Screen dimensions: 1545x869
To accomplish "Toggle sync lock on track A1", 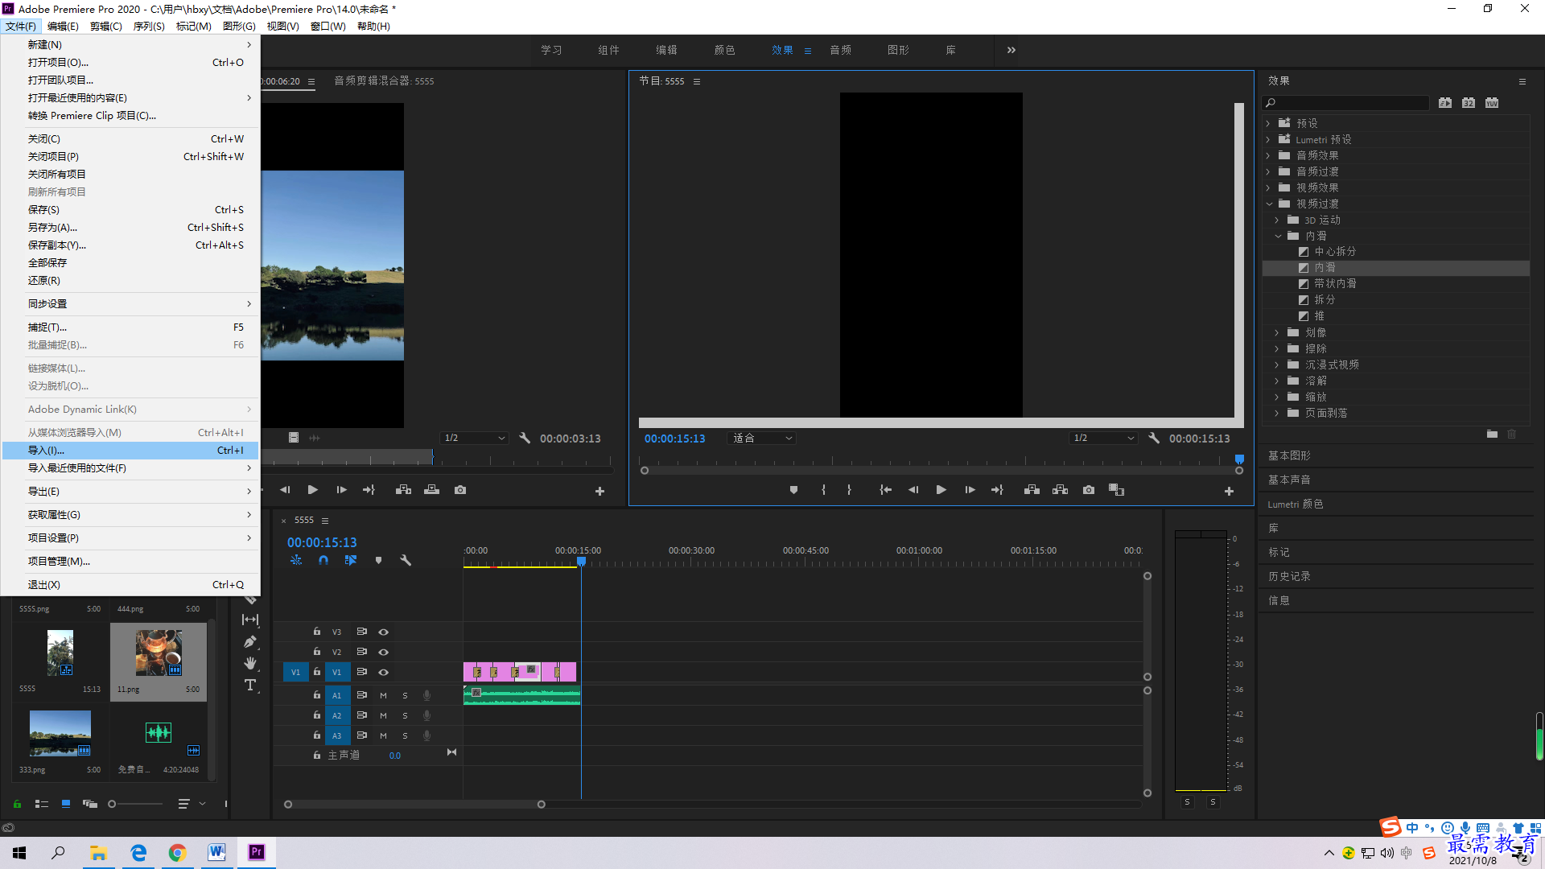I will coord(361,695).
